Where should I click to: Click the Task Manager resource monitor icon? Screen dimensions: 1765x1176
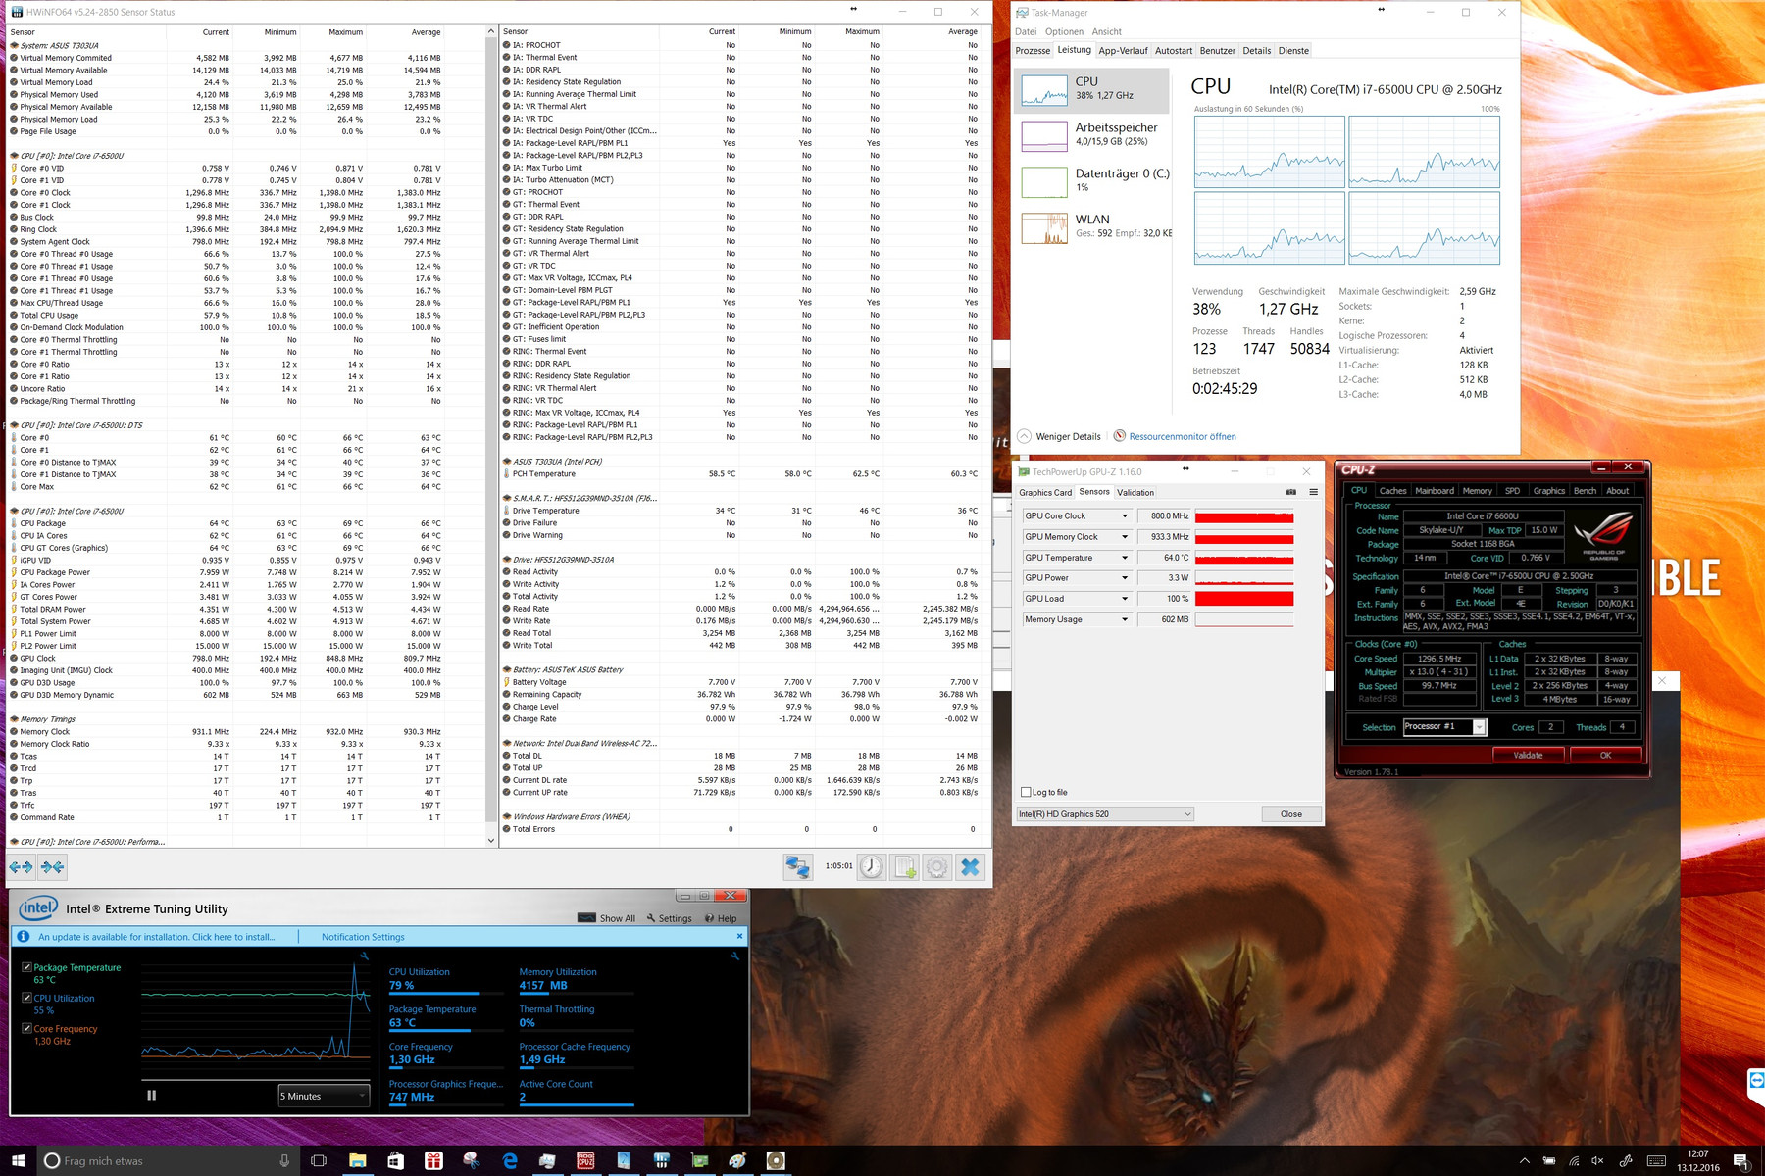point(1119,436)
